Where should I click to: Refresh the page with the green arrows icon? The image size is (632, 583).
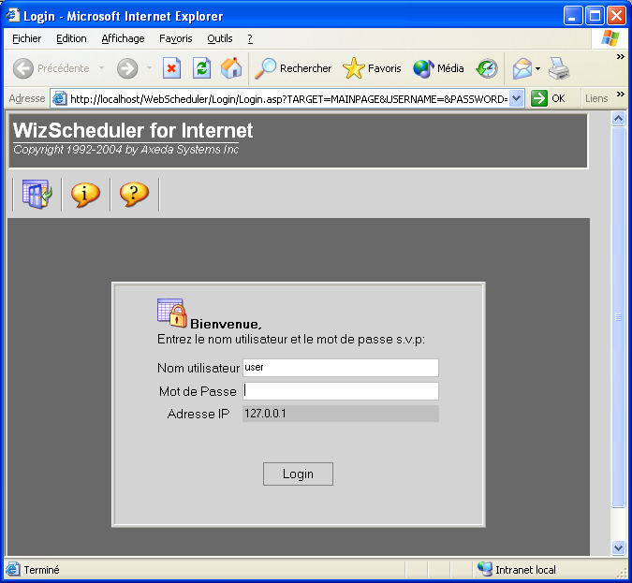coord(201,68)
